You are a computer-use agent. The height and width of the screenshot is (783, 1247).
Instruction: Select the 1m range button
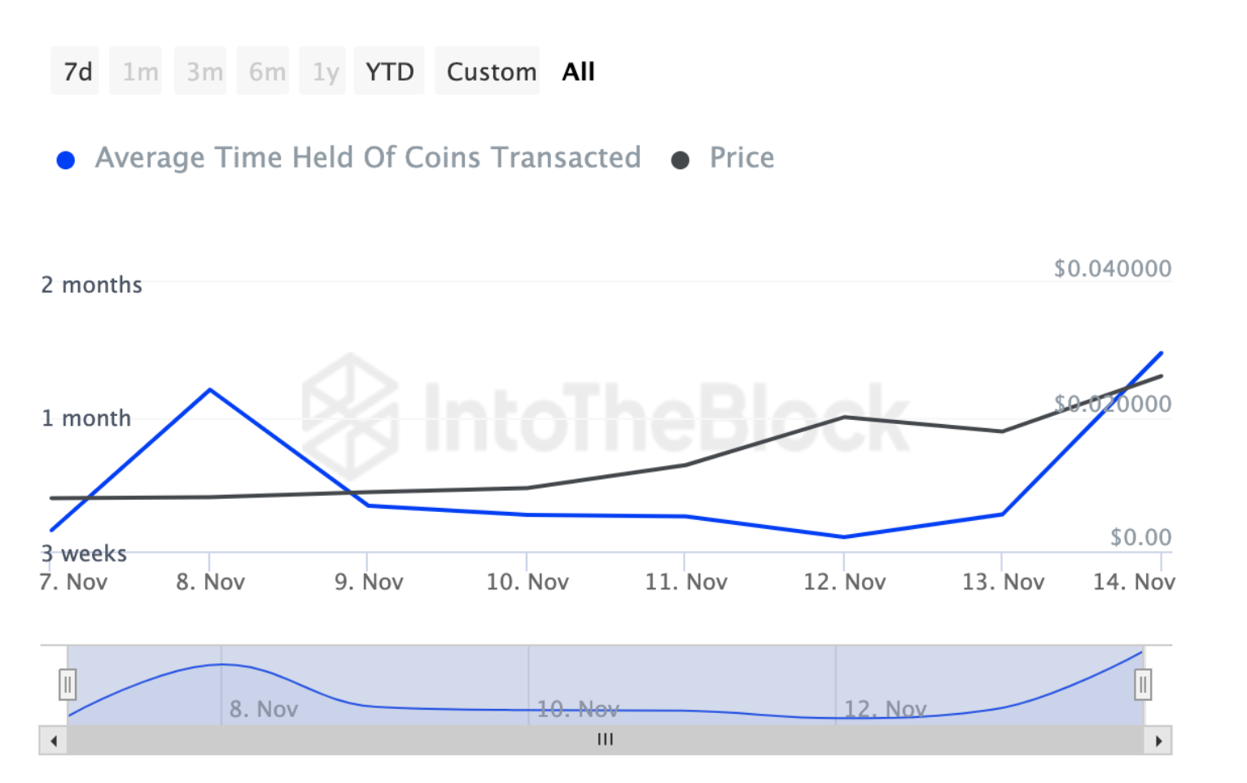point(138,72)
